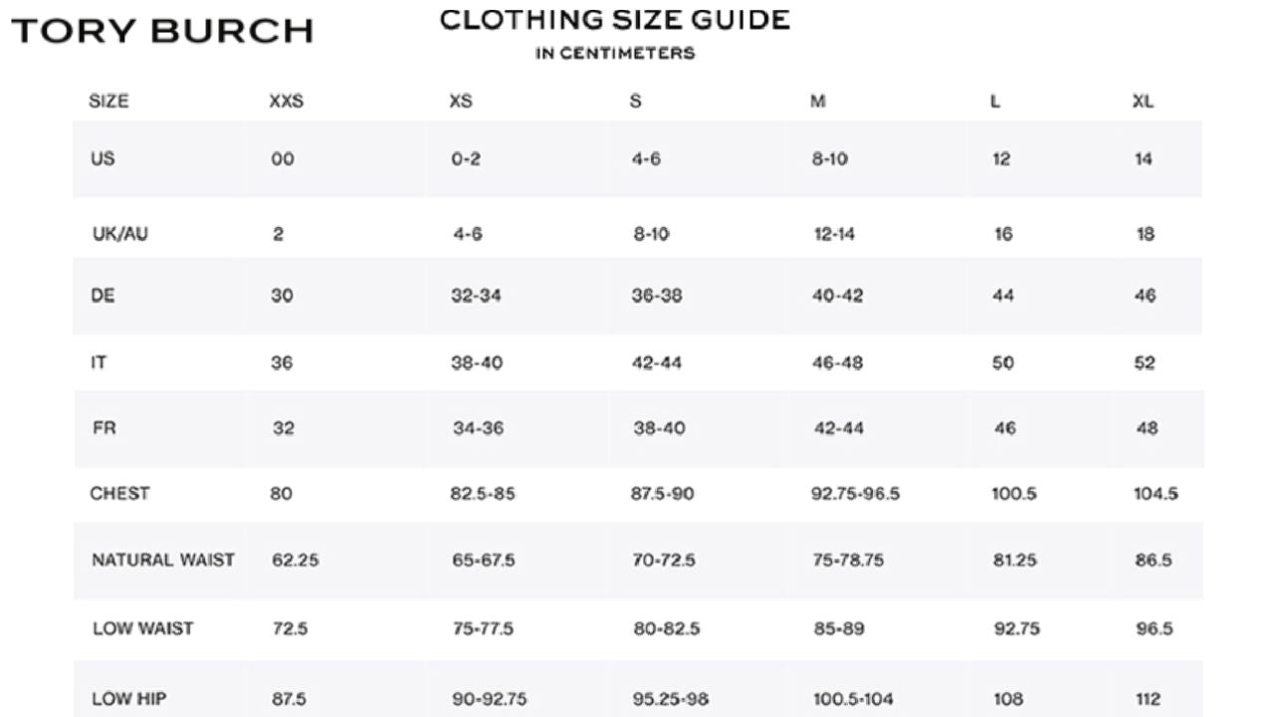Click the 62.25 natural waist value

pyautogui.click(x=296, y=560)
